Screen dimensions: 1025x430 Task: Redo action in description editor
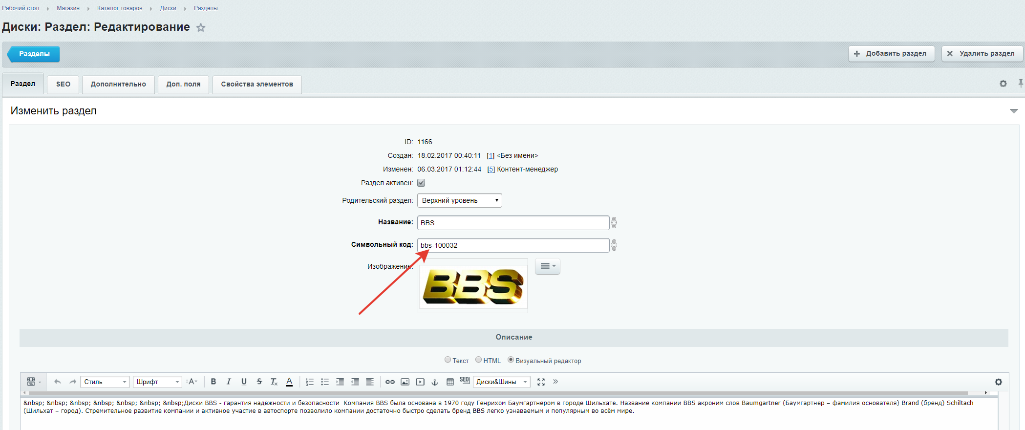click(73, 382)
